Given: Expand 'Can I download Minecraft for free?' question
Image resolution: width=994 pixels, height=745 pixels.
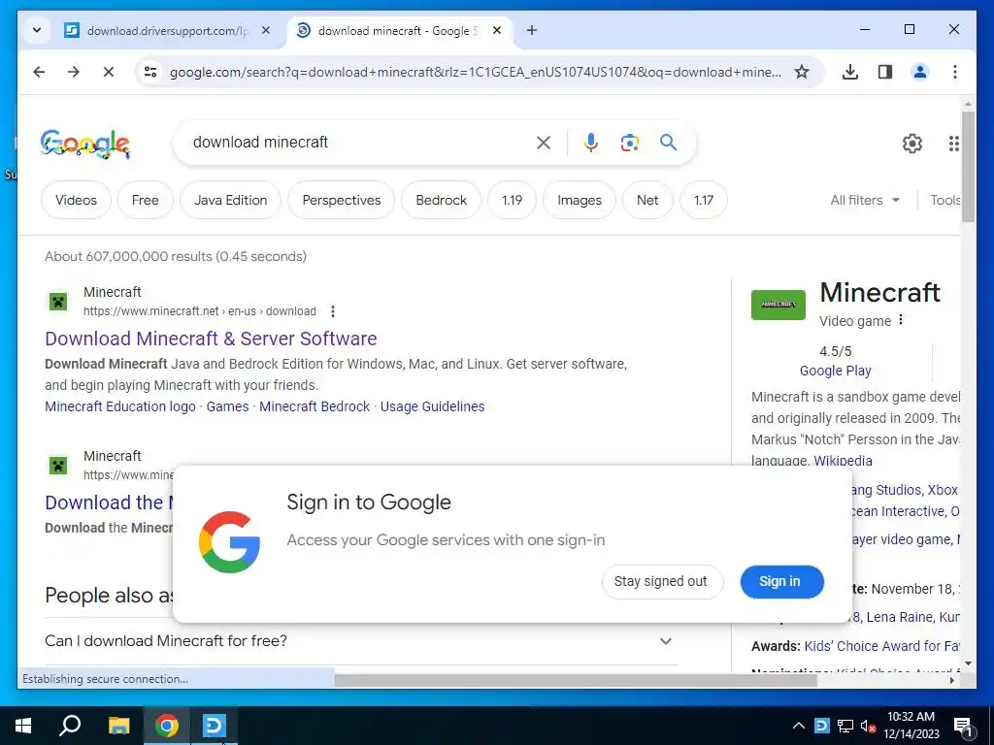Looking at the screenshot, I should coord(361,641).
